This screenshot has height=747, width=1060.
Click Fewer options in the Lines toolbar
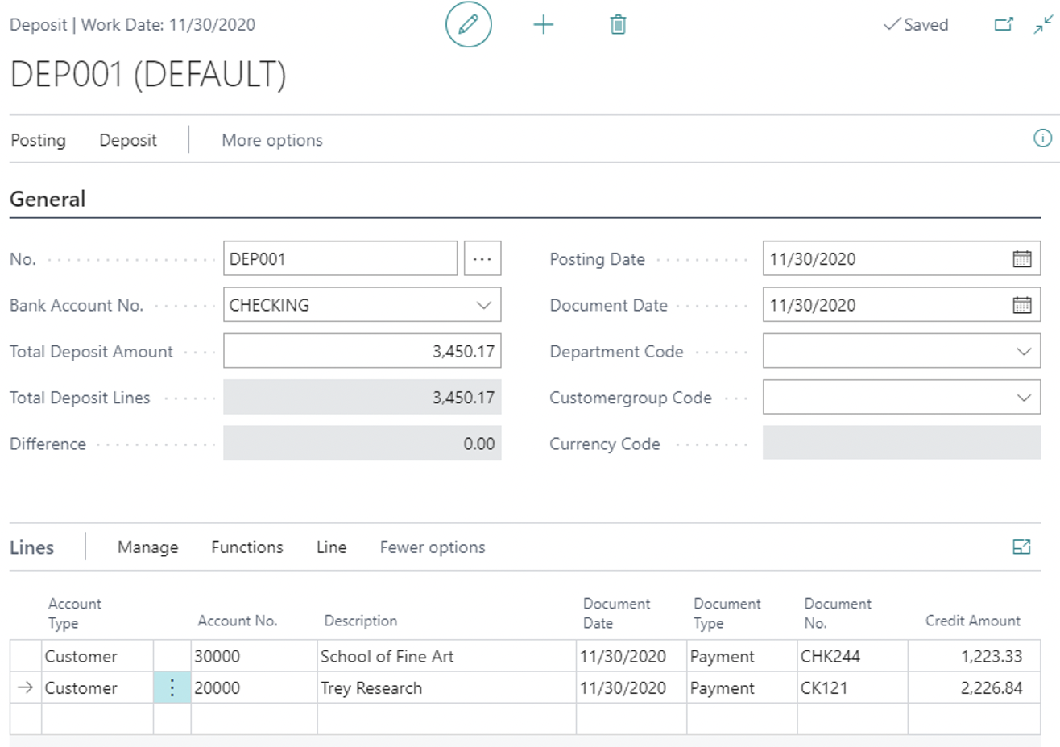click(432, 547)
